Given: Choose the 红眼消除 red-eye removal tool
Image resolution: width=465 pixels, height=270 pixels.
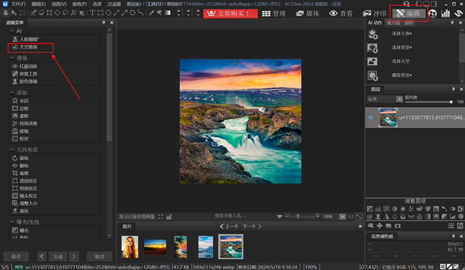Looking at the screenshot, I should [28, 66].
